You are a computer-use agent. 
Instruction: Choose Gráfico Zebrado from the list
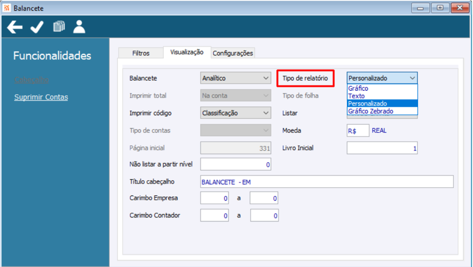click(x=382, y=111)
